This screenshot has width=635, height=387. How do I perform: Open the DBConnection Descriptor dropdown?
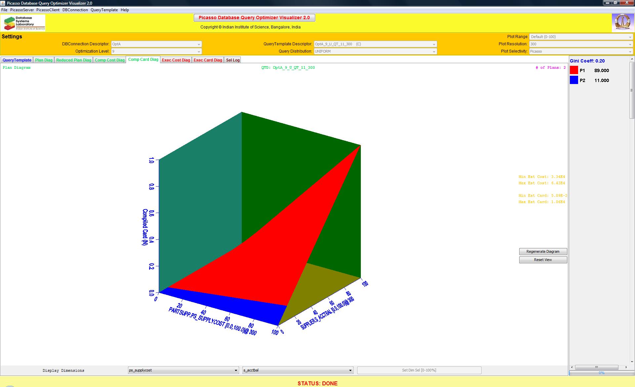[x=156, y=44]
